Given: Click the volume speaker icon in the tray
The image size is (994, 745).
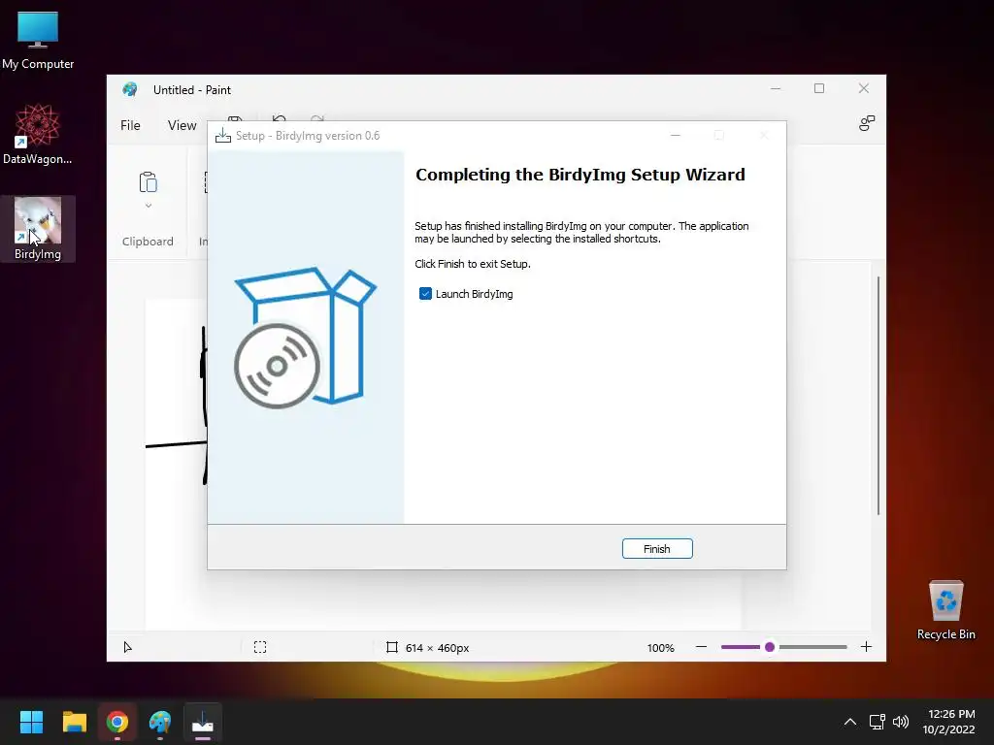Looking at the screenshot, I should click(x=900, y=722).
